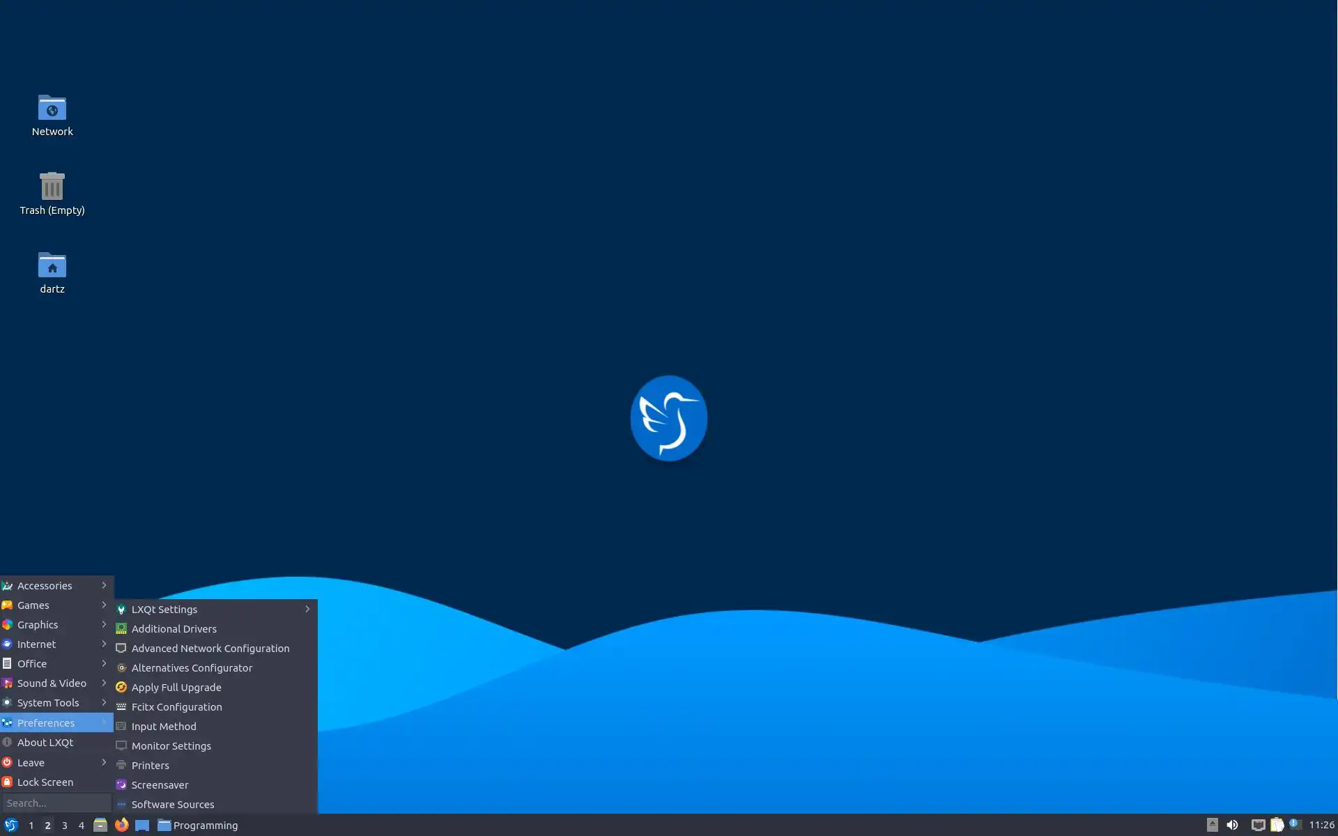The image size is (1338, 836).
Task: Select Screensaver in the Preferences menu
Action: pyautogui.click(x=160, y=784)
